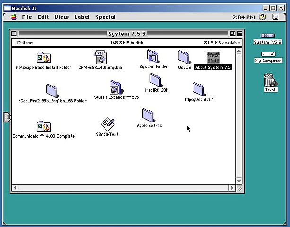The height and width of the screenshot is (227, 290).
Task: Open the Edit menu
Action: [43, 17]
